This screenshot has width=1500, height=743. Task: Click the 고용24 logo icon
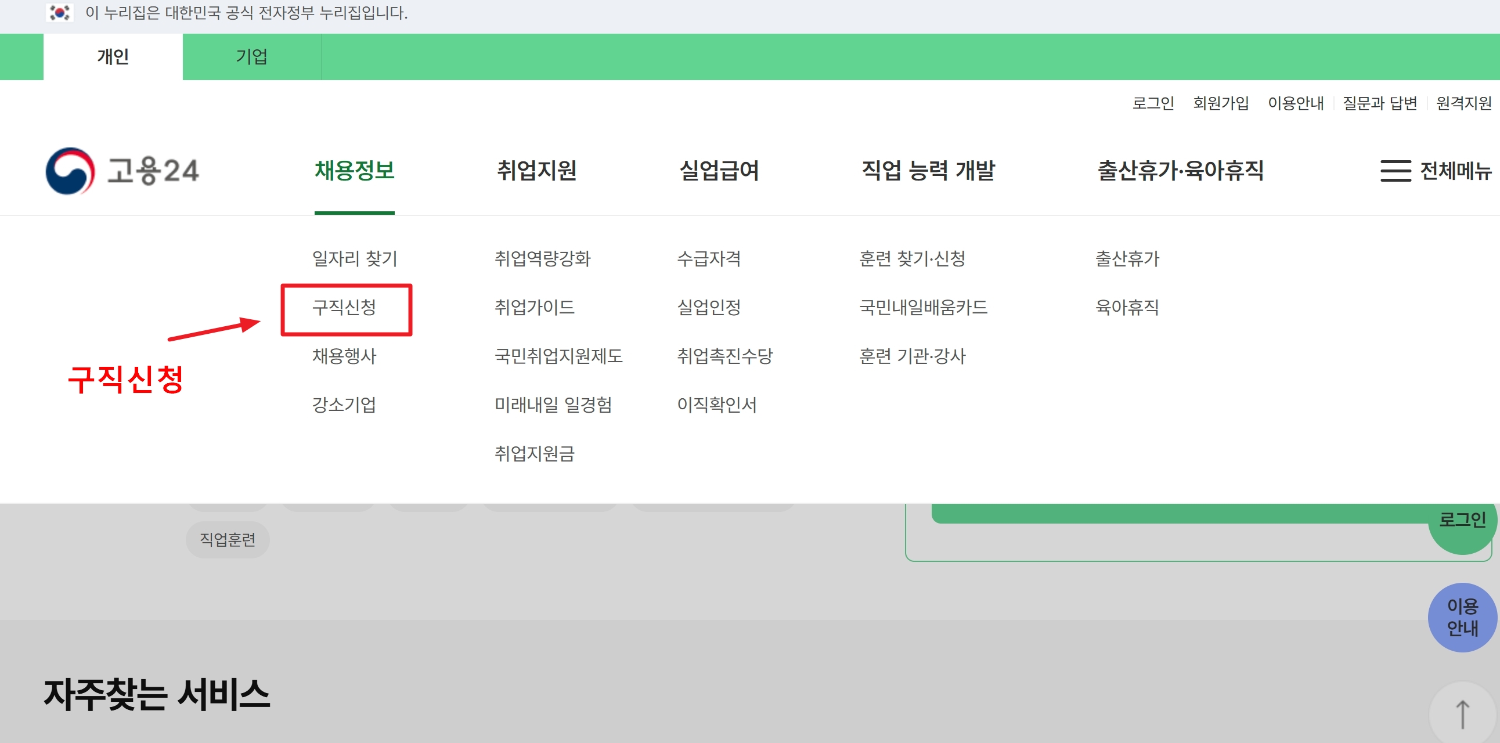70,171
